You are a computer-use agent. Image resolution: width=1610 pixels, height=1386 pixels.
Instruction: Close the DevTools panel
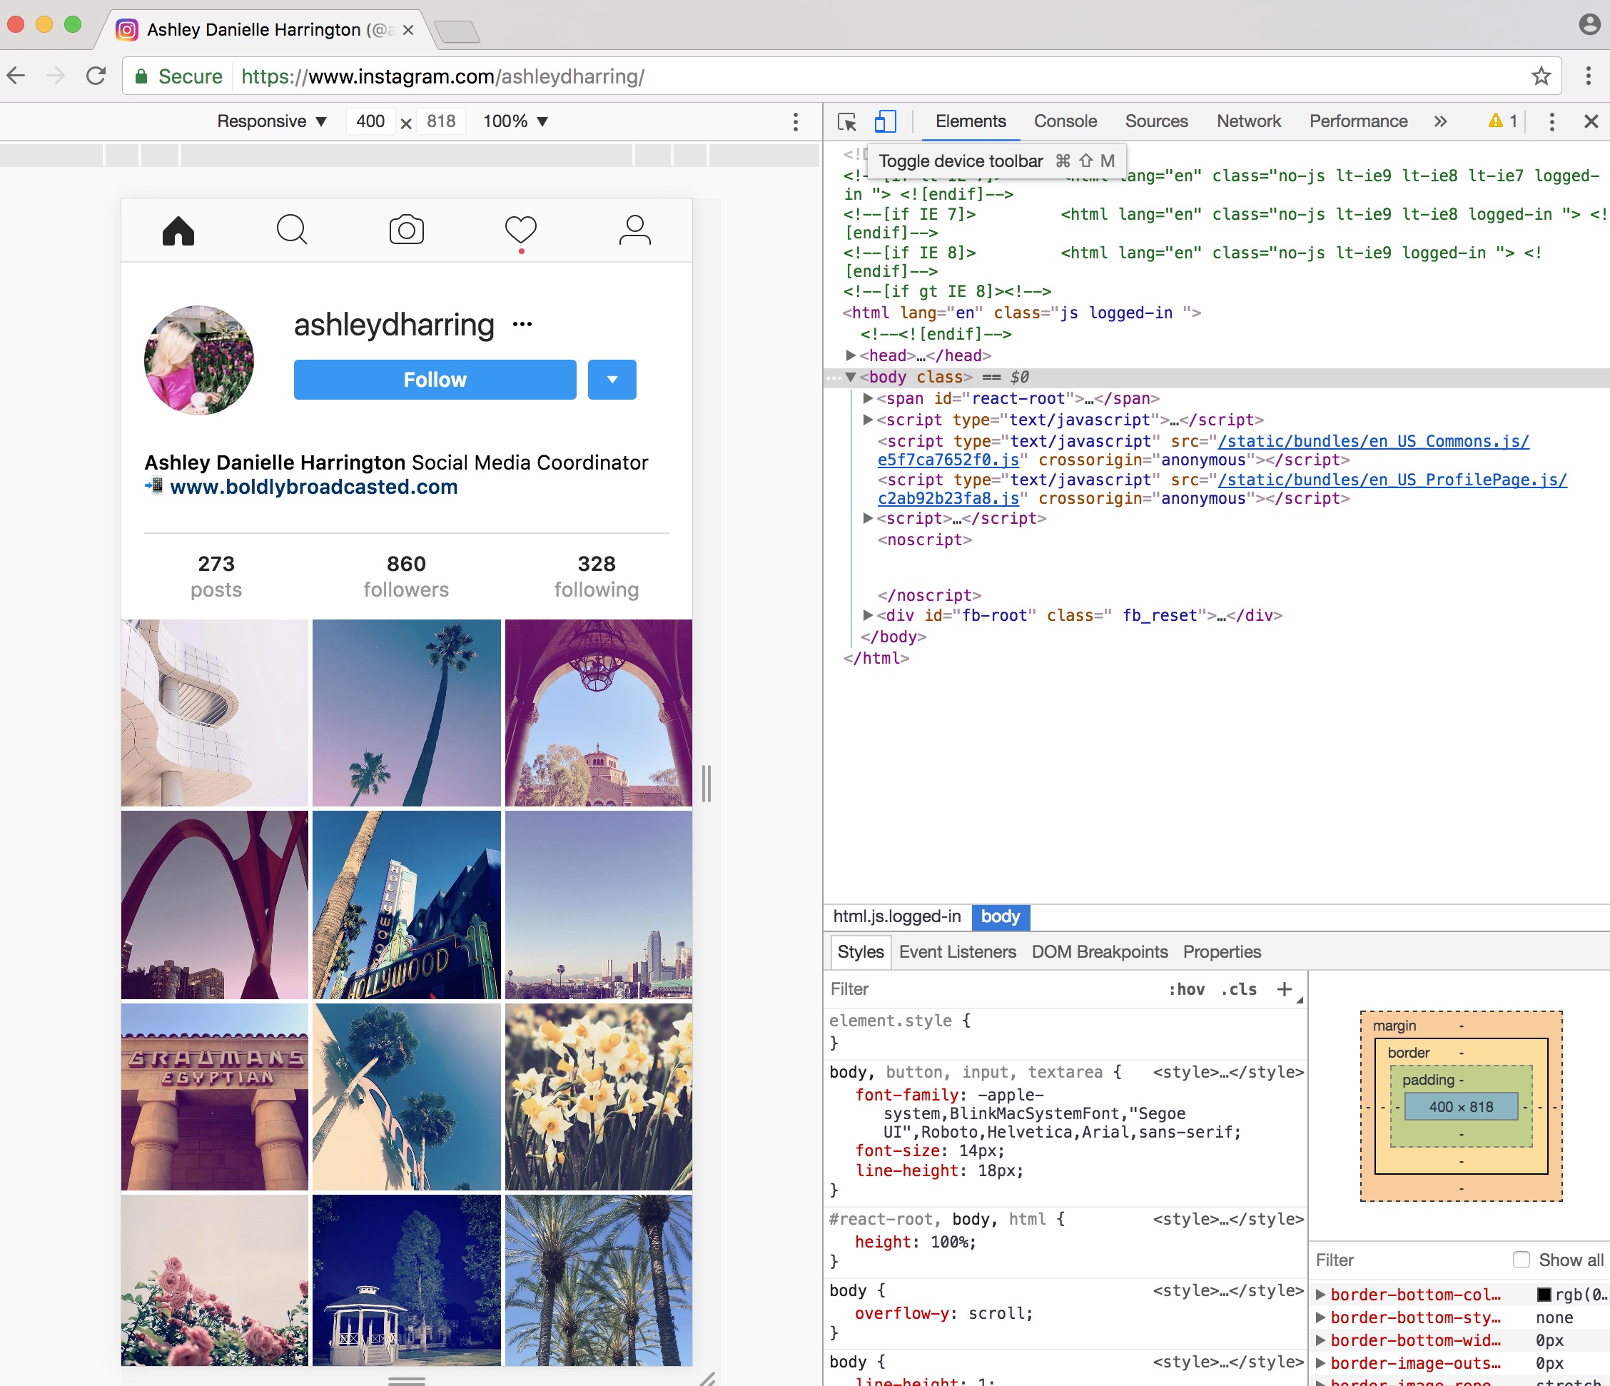pyautogui.click(x=1591, y=122)
